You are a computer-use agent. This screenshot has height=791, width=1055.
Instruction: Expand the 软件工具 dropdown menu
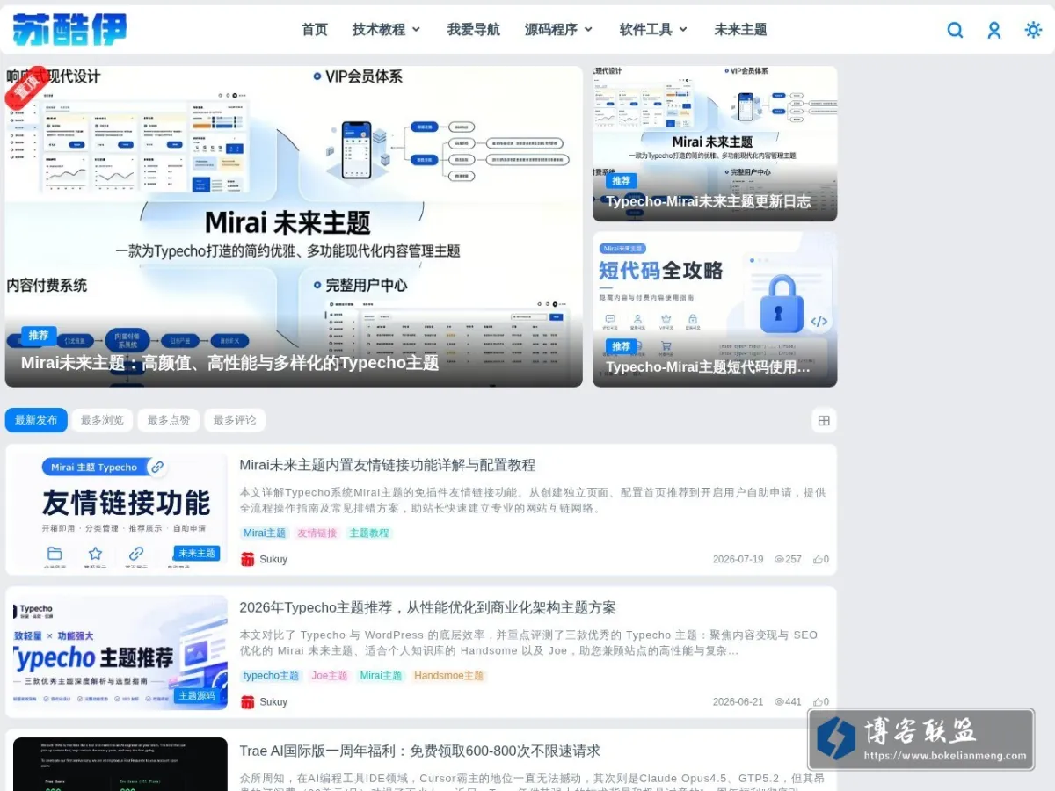654,30
